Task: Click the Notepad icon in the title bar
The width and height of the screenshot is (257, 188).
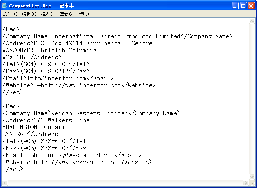Action: [x=5, y=6]
